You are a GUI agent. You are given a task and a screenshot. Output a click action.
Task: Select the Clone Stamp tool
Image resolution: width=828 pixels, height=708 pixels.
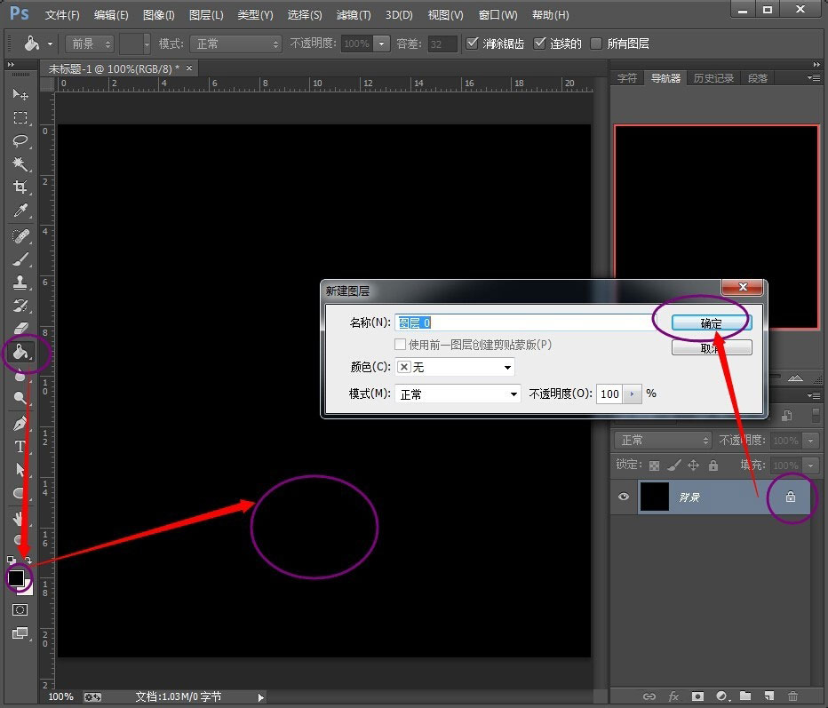click(x=20, y=282)
